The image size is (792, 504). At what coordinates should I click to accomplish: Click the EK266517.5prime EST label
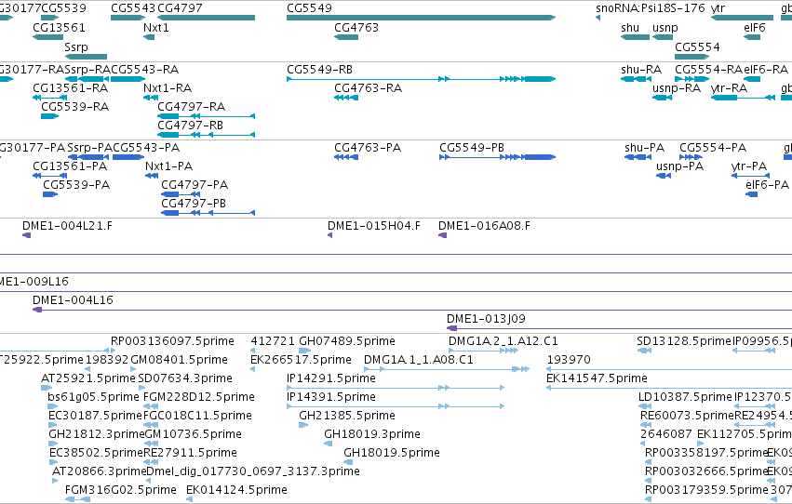[301, 359]
